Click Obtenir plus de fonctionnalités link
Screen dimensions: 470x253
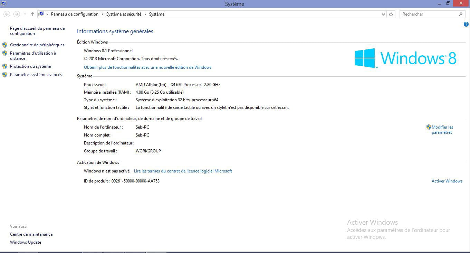click(148, 67)
